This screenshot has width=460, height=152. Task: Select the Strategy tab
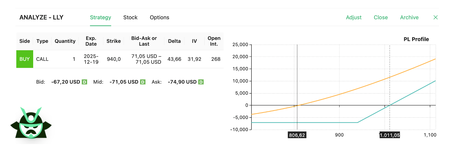(x=101, y=17)
